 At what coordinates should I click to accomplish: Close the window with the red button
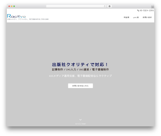(x=9, y=6)
